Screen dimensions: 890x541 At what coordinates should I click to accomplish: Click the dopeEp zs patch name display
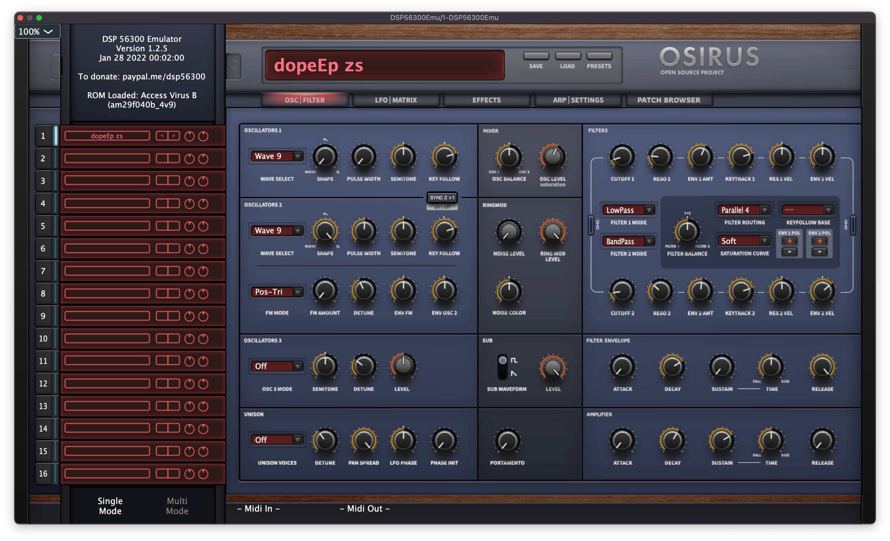point(384,65)
